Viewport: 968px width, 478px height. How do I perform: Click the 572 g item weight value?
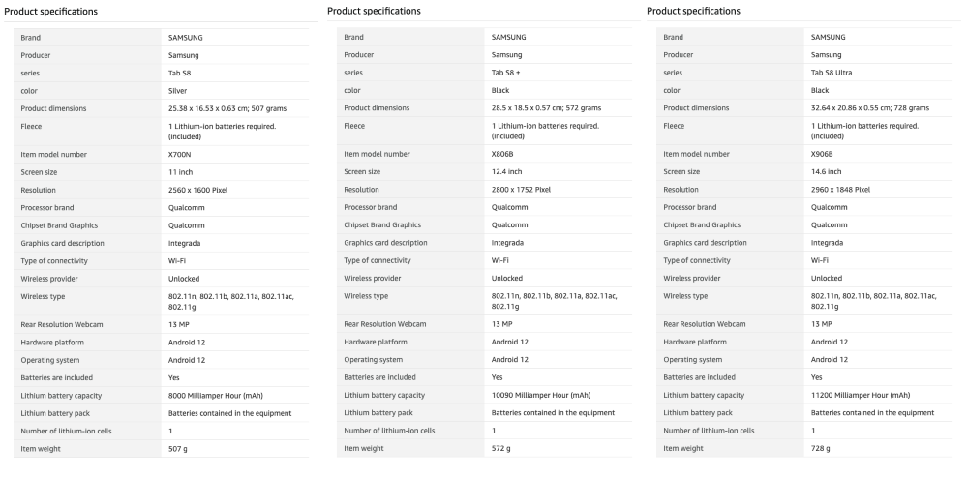[x=501, y=448]
